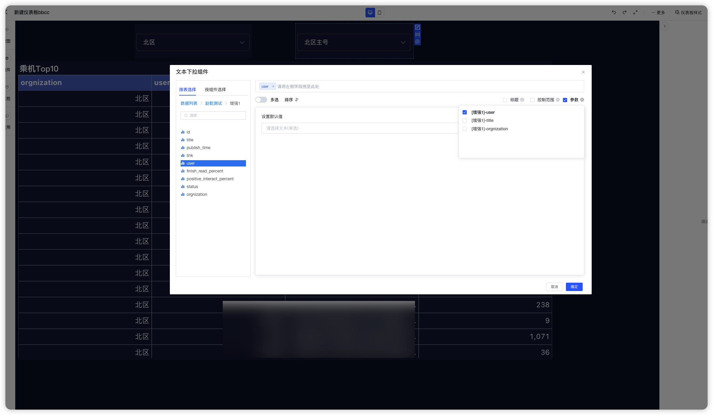
Task: Click the 取消 button
Action: click(x=555, y=287)
